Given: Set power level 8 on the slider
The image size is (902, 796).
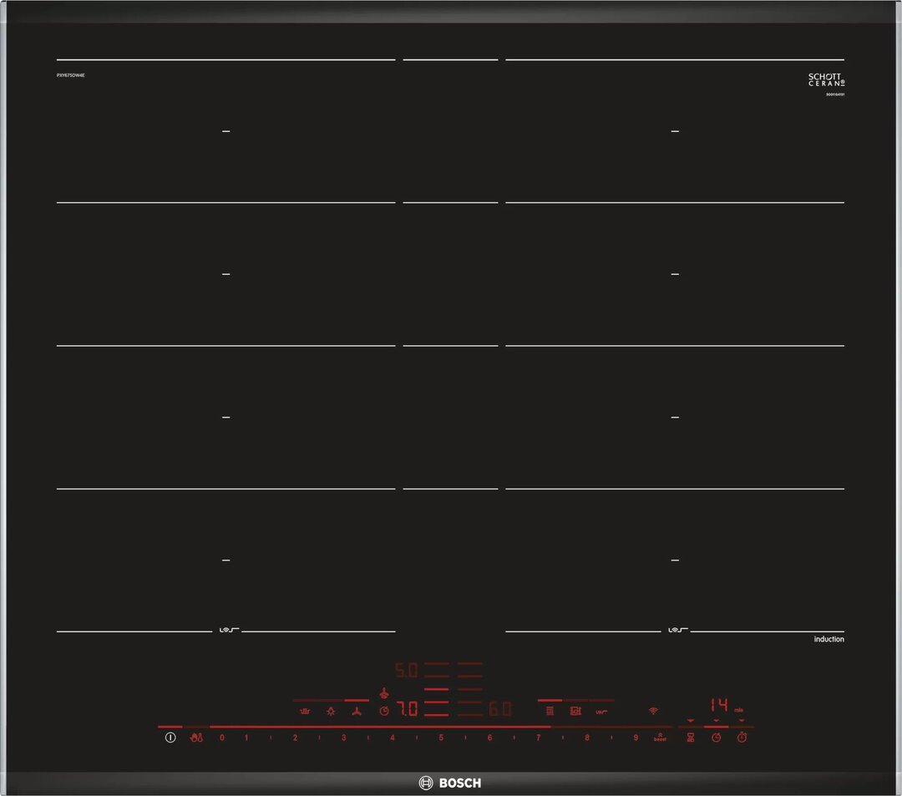Looking at the screenshot, I should pyautogui.click(x=587, y=738).
